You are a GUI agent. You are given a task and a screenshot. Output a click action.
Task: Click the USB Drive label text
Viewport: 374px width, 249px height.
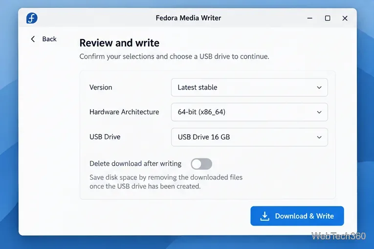click(105, 137)
